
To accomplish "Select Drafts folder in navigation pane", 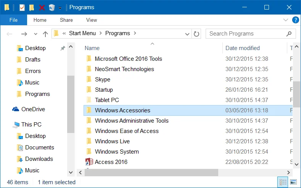I will pyautogui.click(x=33, y=60).
